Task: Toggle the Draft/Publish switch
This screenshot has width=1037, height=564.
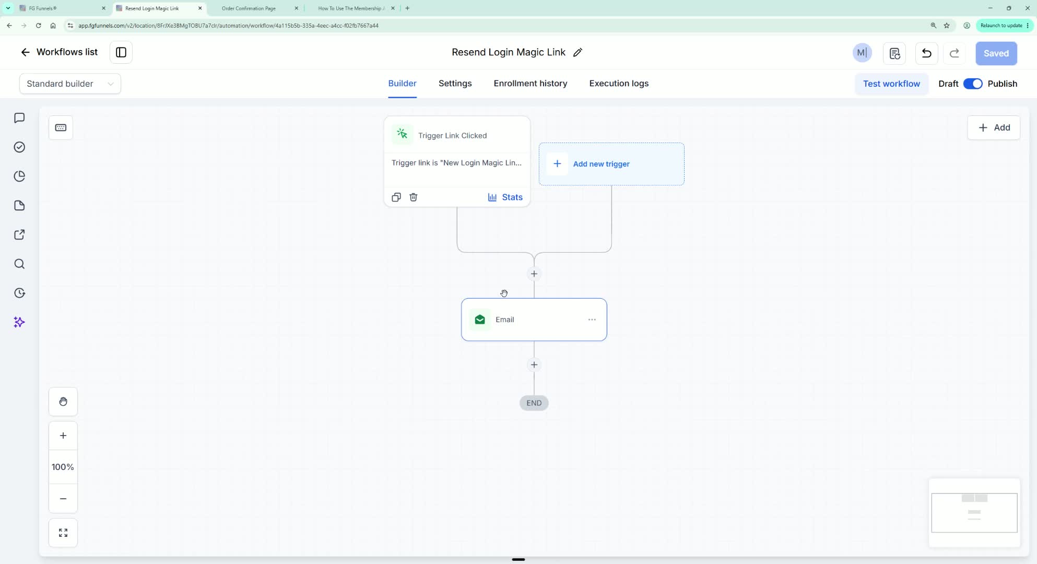Action: click(973, 84)
